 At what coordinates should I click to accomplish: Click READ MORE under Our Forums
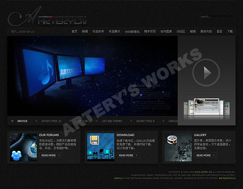click(51, 155)
